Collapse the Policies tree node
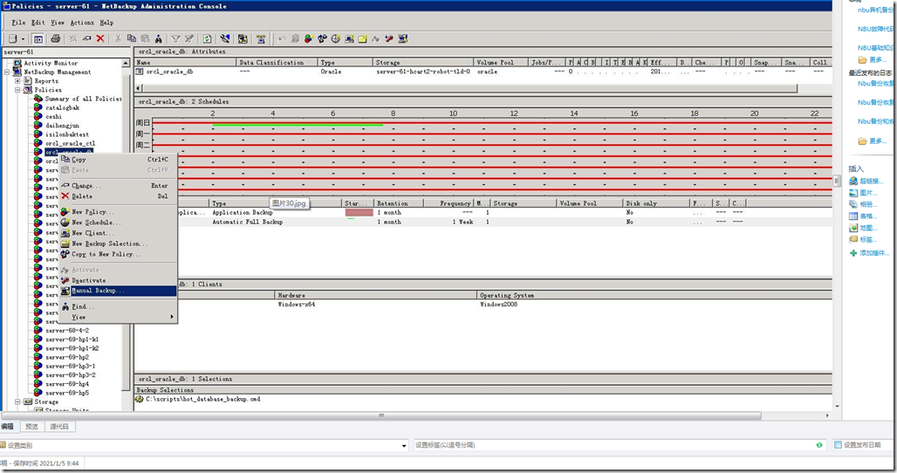 coord(17,90)
